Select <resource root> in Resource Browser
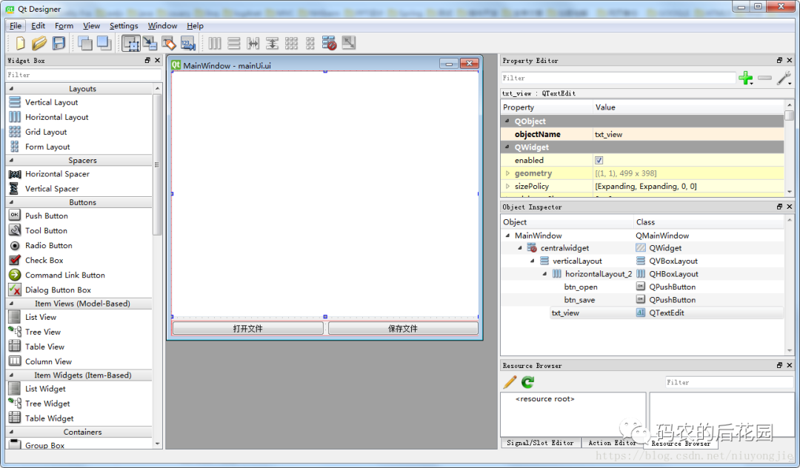This screenshot has height=468, width=800. (x=545, y=398)
